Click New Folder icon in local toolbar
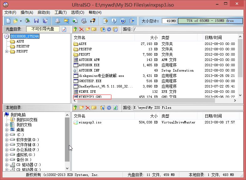Image resolution: width=246 pixels, height=180 pixels. [x=81, y=107]
